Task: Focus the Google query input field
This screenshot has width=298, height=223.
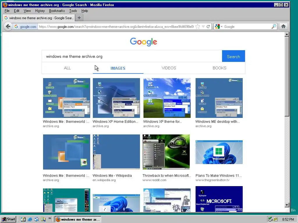Action: point(132,56)
